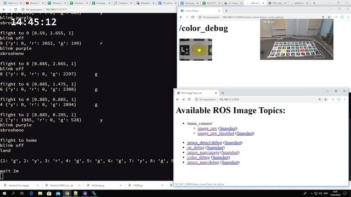Go back in ROS Image Topic List window

tap(178, 100)
